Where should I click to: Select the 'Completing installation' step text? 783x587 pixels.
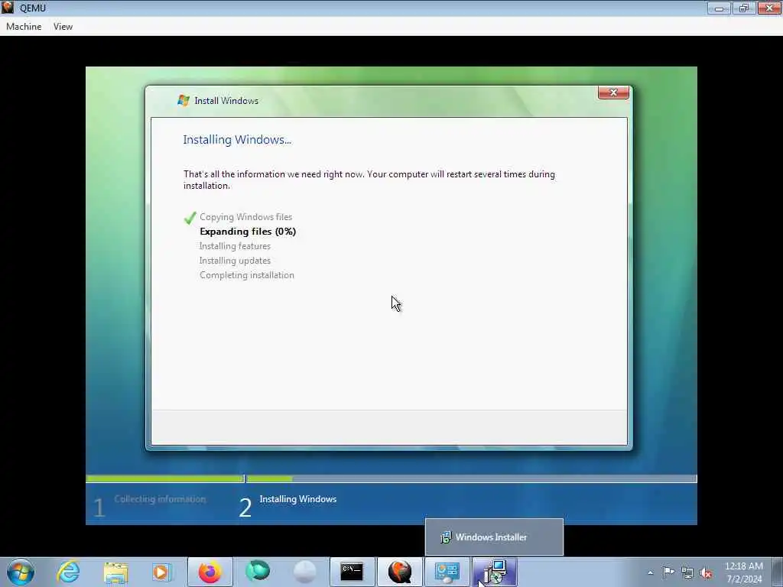pyautogui.click(x=247, y=275)
